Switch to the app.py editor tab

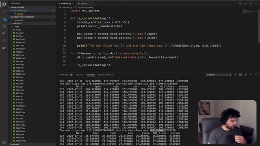pyautogui.click(x=84, y=4)
